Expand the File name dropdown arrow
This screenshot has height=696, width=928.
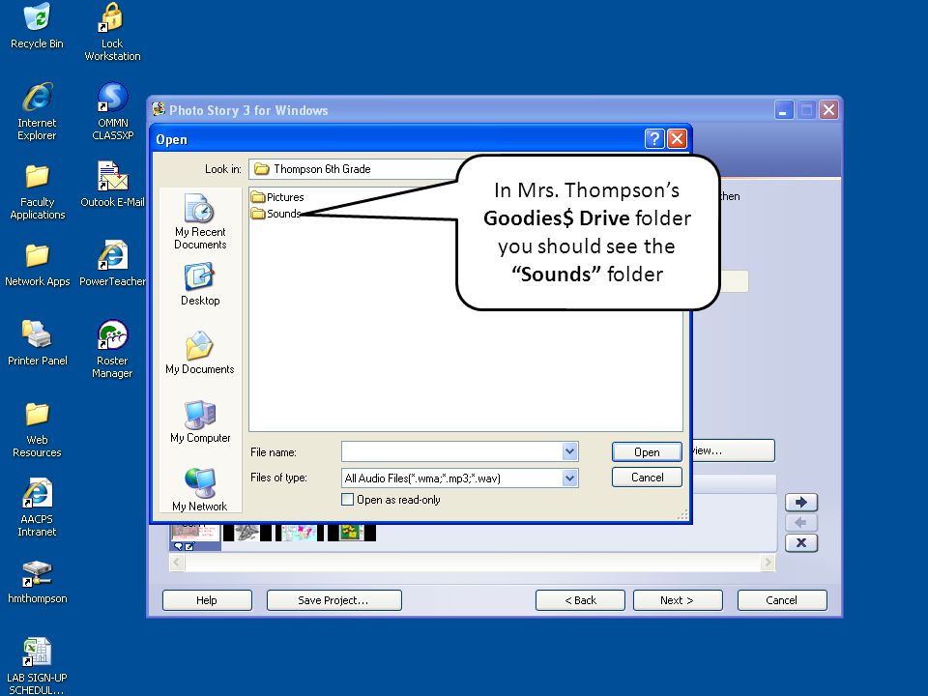569,451
